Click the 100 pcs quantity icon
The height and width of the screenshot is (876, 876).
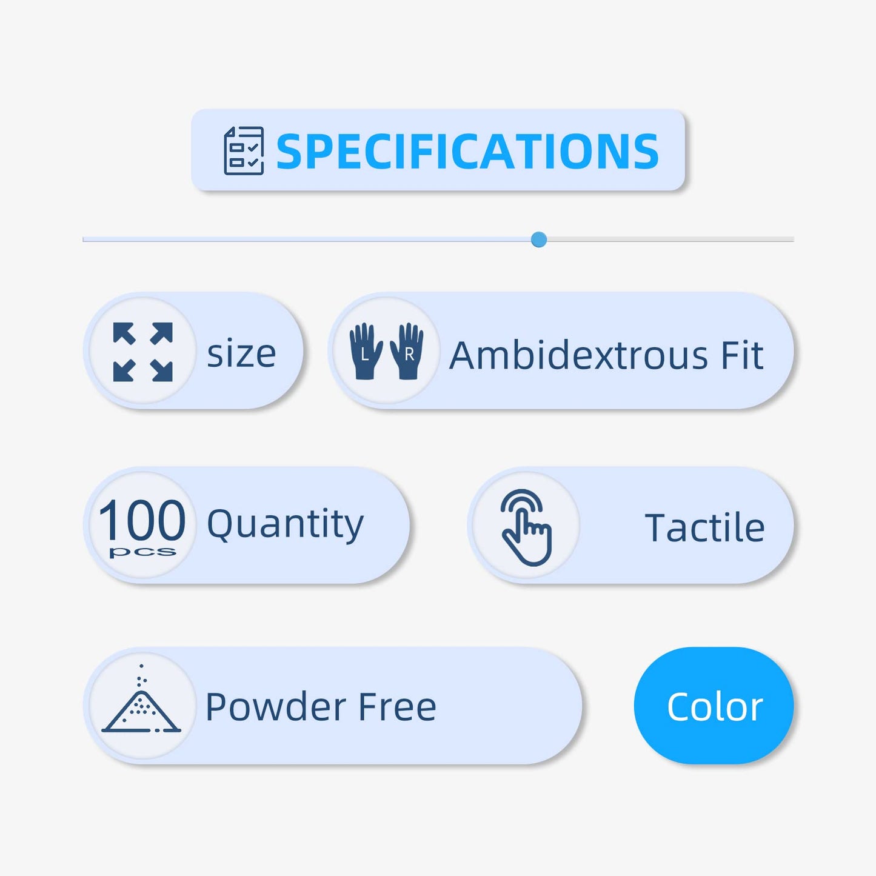(x=142, y=526)
